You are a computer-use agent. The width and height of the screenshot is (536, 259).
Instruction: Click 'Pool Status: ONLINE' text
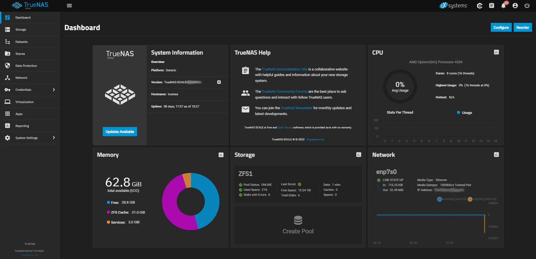(x=257, y=185)
